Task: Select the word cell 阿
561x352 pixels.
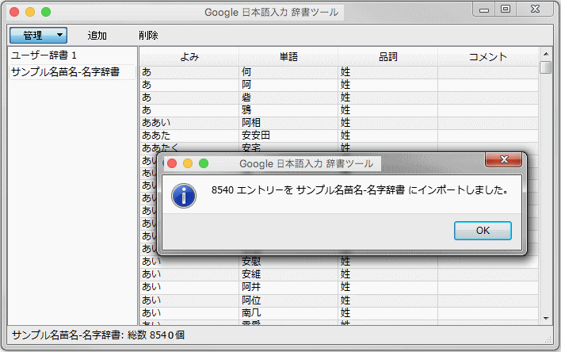Action: coord(288,85)
